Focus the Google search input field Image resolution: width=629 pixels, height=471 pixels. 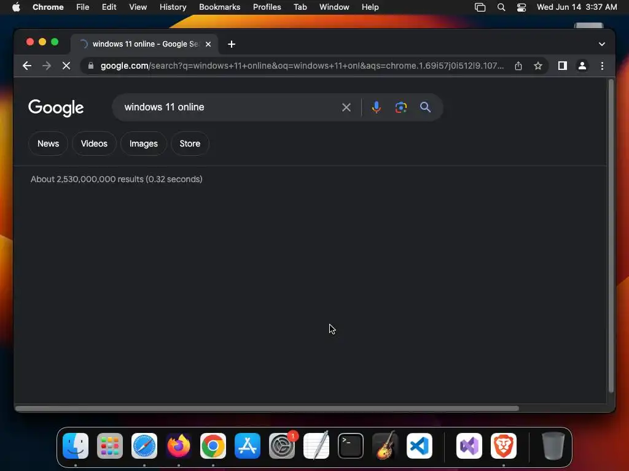click(229, 107)
